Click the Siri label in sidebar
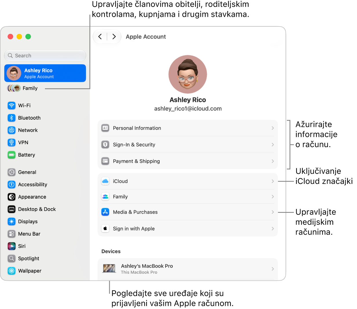Viewport: 357px width, 309px height. click(x=22, y=246)
